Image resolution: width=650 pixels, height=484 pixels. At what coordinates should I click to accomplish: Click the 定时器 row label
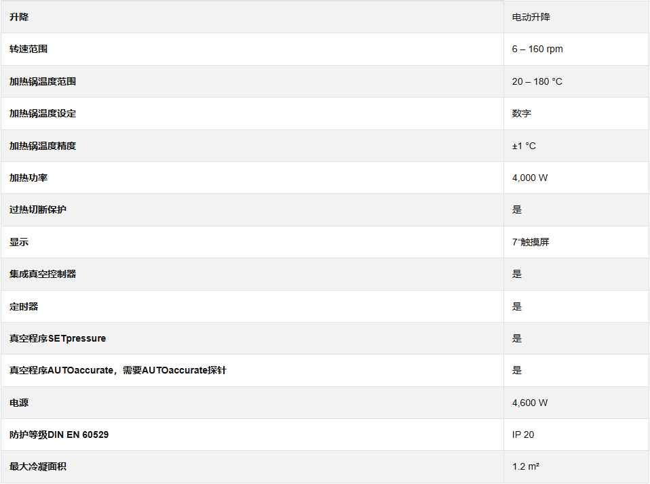(24, 306)
